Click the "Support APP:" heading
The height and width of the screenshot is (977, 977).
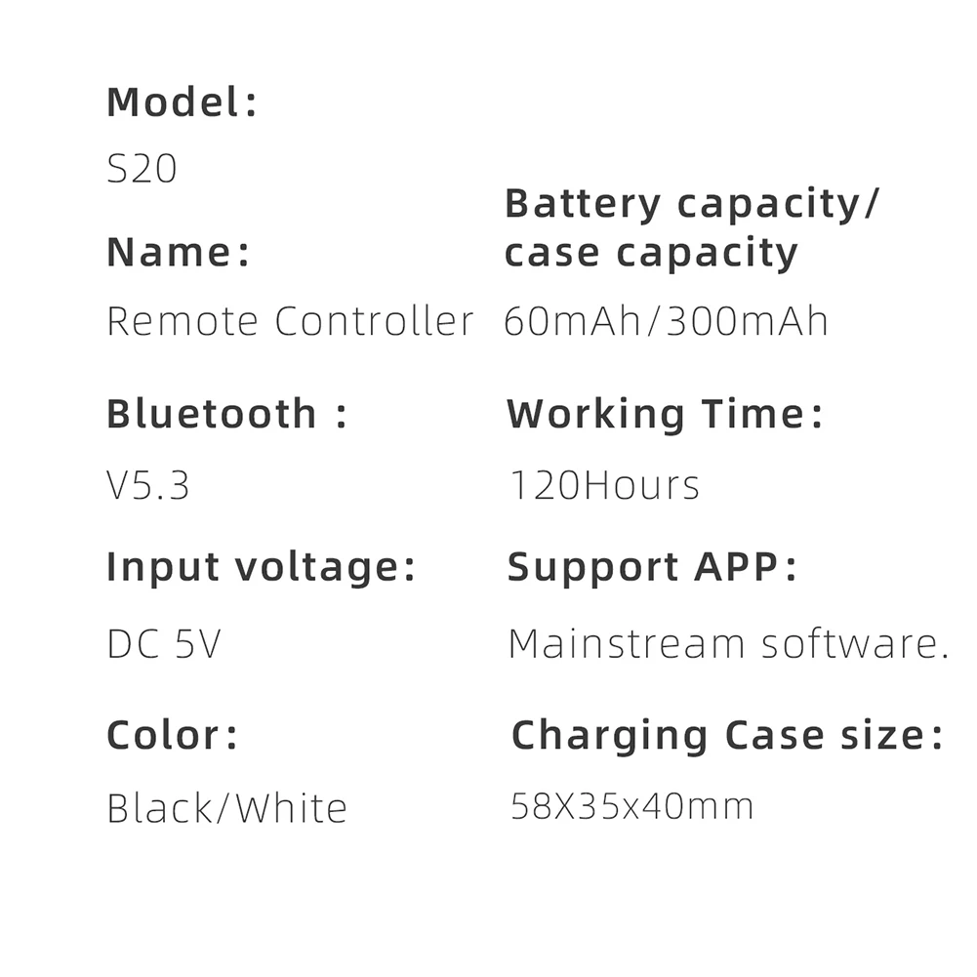coord(652,567)
